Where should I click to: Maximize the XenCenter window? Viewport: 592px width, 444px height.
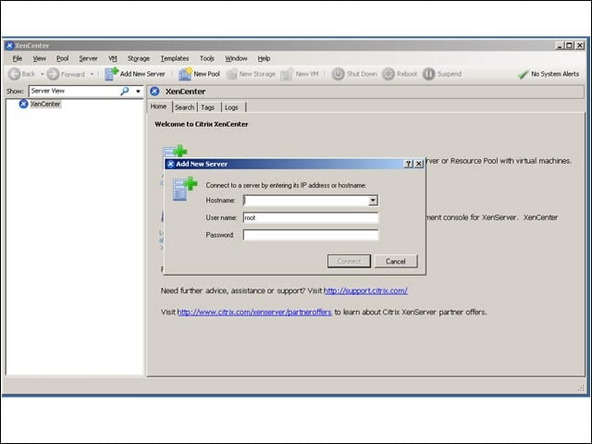tap(570, 45)
